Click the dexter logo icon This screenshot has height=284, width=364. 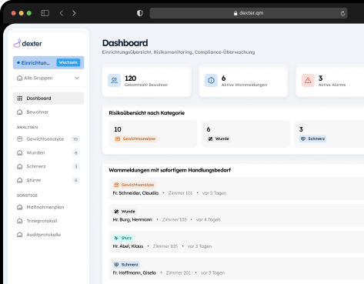(x=17, y=43)
